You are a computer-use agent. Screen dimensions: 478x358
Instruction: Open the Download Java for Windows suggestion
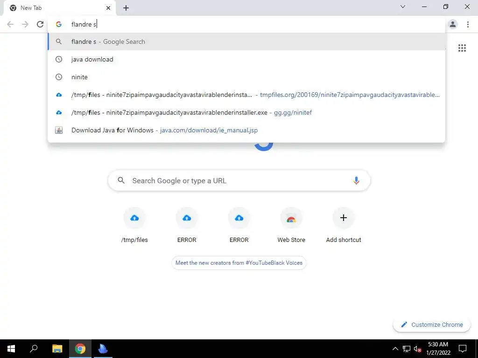pos(246,130)
